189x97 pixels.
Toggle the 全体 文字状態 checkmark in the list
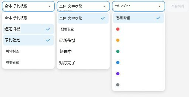click(x=103, y=18)
